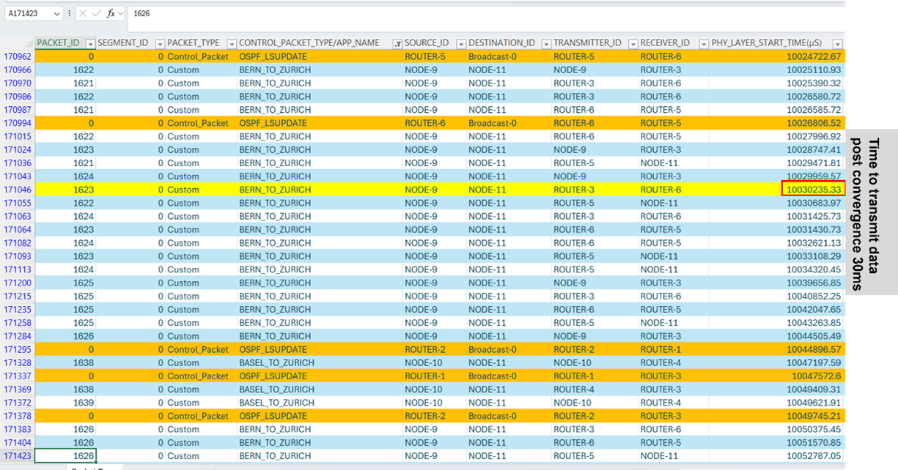Open the Name Box dropdown arrow
The height and width of the screenshot is (470, 898).
pyautogui.click(x=57, y=14)
